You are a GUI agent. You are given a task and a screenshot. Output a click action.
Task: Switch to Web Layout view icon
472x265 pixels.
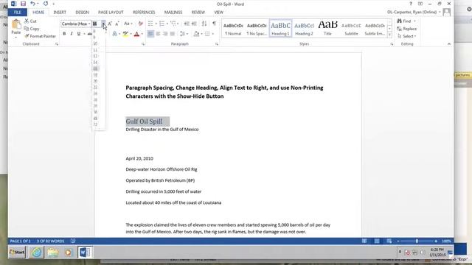pos(389,241)
